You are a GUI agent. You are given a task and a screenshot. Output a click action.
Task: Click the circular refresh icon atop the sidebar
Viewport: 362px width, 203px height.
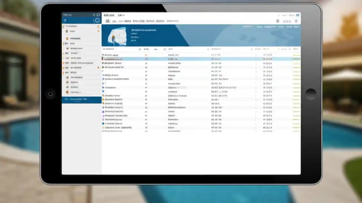pyautogui.click(x=97, y=20)
